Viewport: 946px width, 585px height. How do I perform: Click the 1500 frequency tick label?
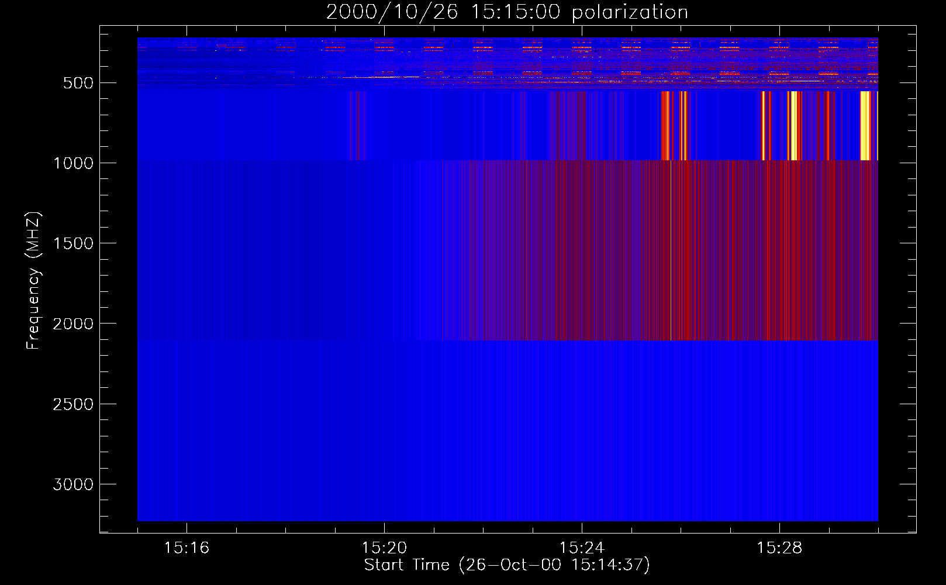[x=73, y=243]
